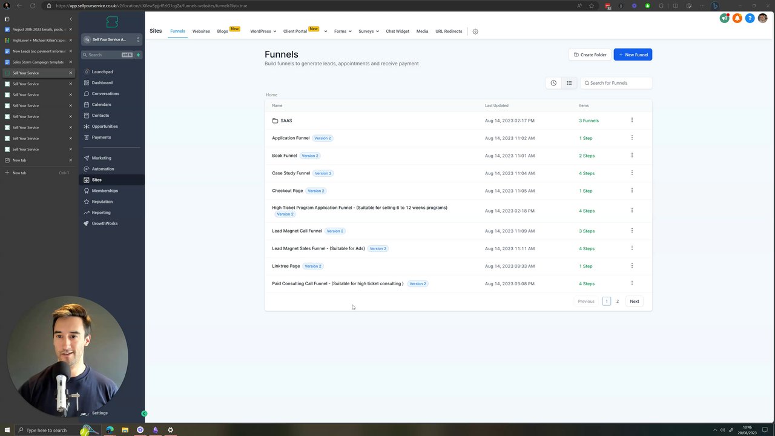Image resolution: width=775 pixels, height=436 pixels.
Task: Open the Bing chat icon in the browser toolbar
Action: (715, 5)
